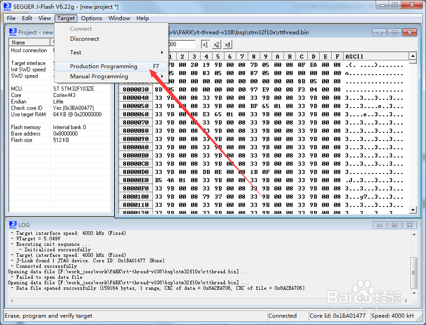The width and height of the screenshot is (426, 325).
Task: Click the J-Flash icon in LOG window title
Action: 13,225
